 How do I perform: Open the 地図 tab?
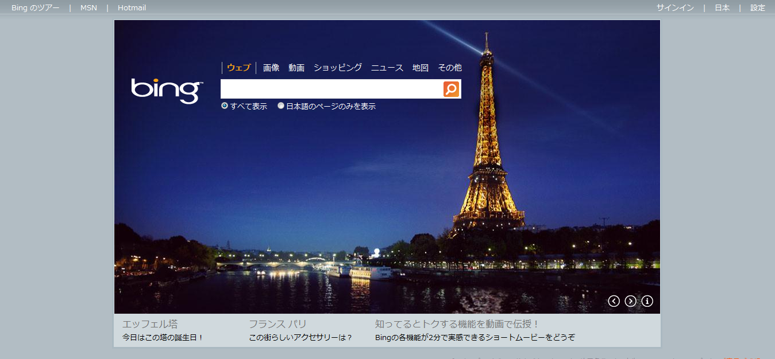[421, 68]
